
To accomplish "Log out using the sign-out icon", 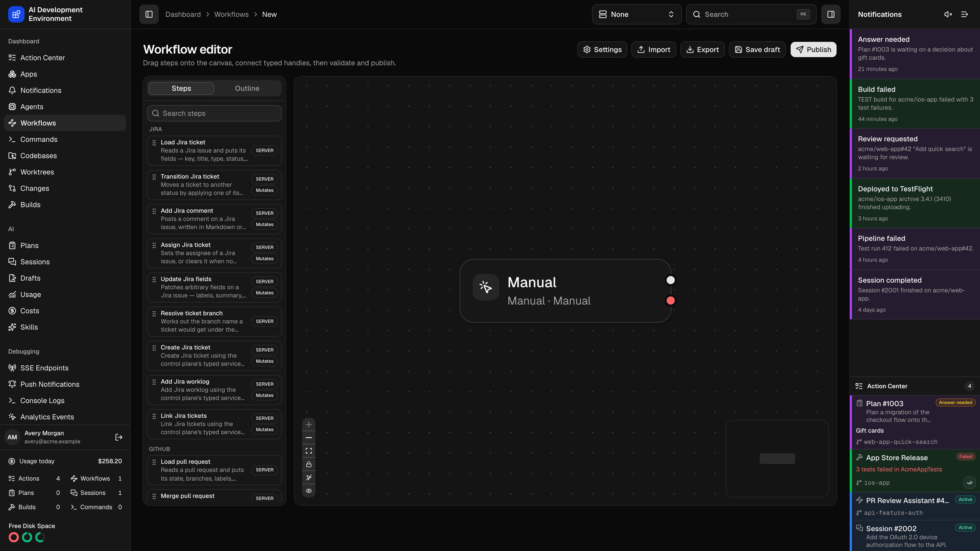I will coord(119,437).
